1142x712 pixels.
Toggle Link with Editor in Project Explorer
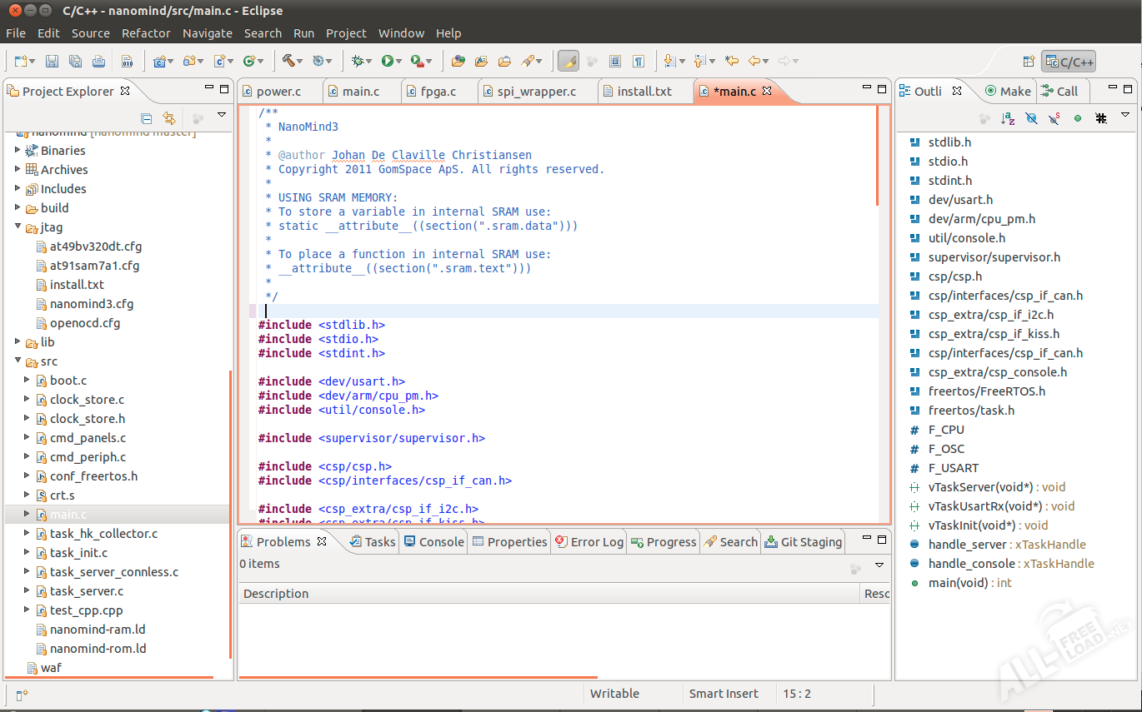tap(169, 118)
